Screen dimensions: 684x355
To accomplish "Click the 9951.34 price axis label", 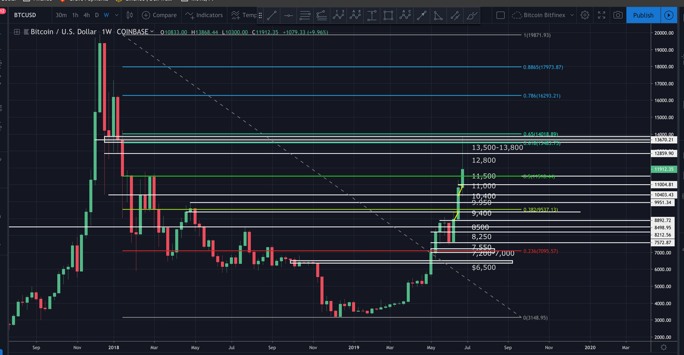I will point(664,203).
